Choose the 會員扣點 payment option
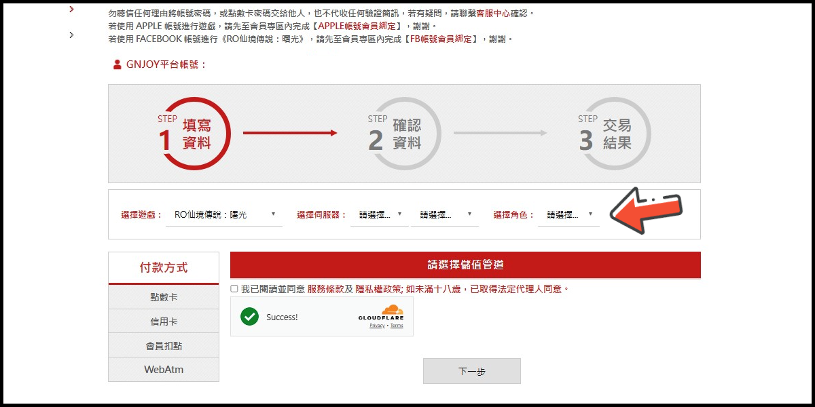The width and height of the screenshot is (815, 407). (164, 346)
